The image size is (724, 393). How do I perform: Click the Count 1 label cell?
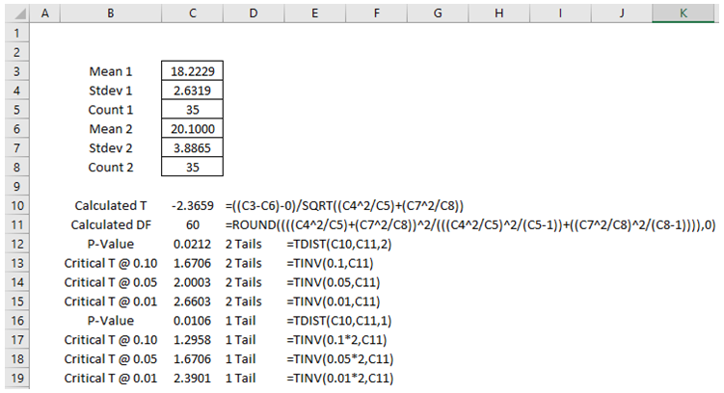point(111,110)
